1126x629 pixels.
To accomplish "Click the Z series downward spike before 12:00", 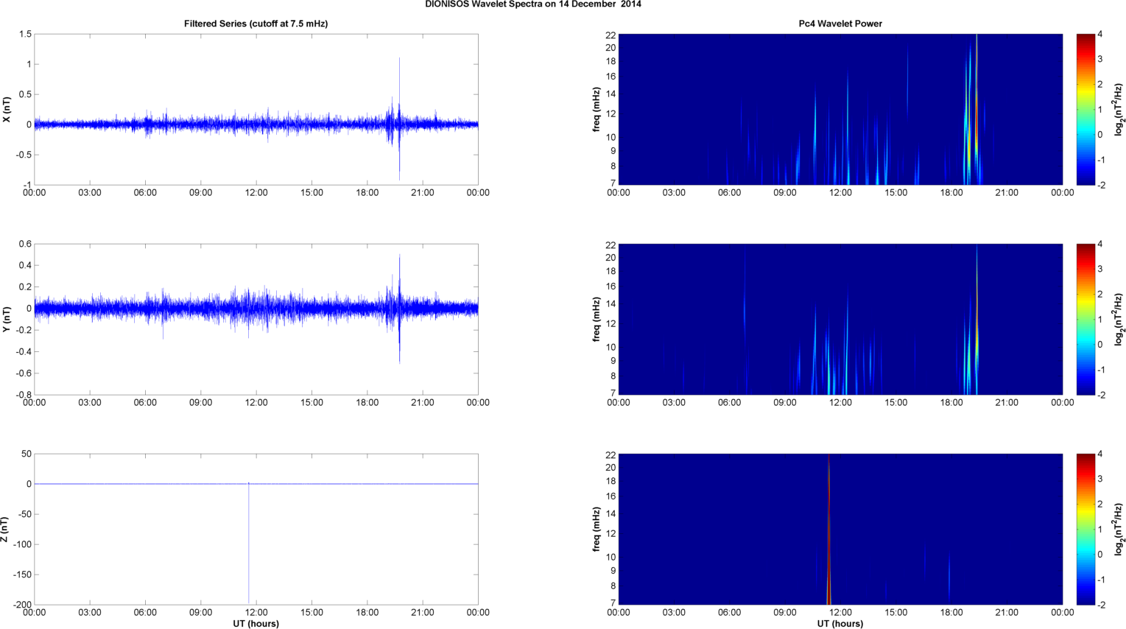I will (x=248, y=543).
